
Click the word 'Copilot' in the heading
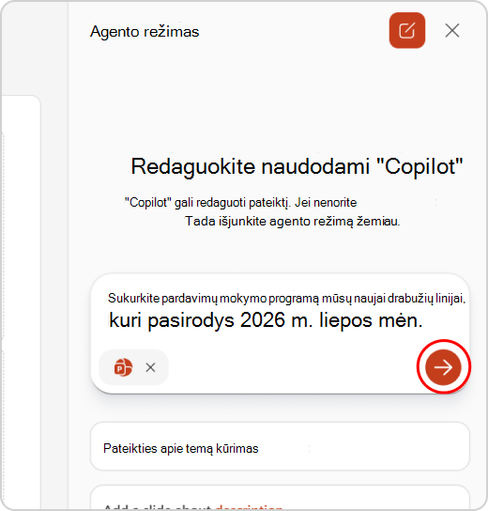click(419, 166)
